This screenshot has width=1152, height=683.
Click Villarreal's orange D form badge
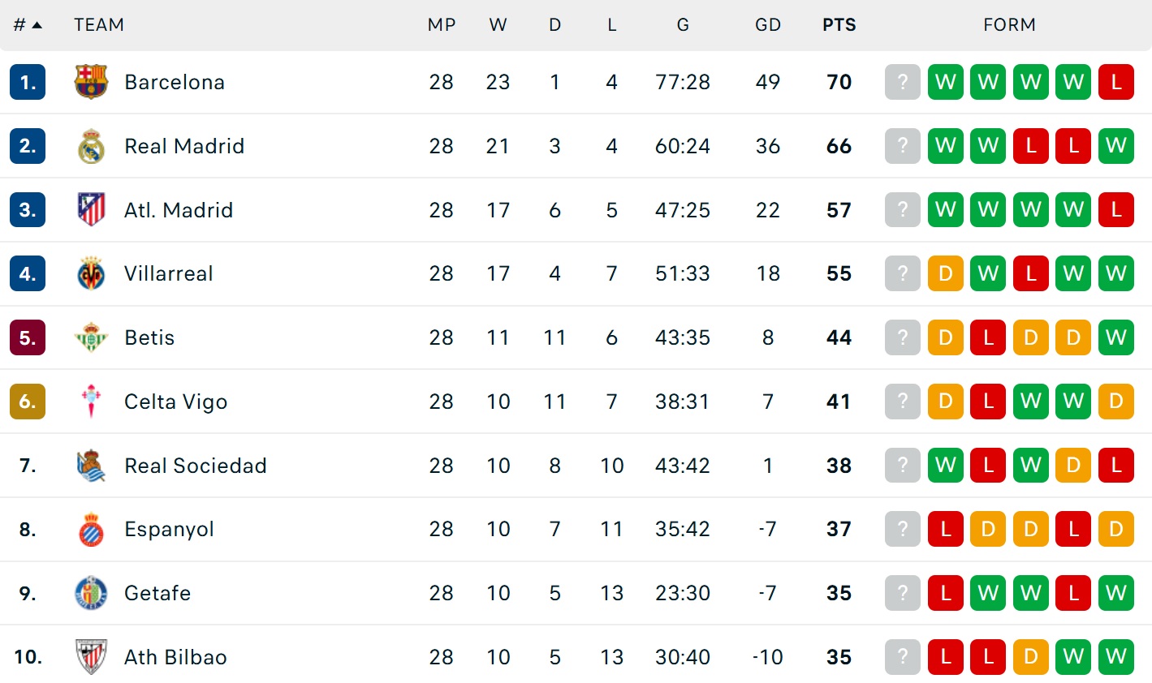(945, 273)
